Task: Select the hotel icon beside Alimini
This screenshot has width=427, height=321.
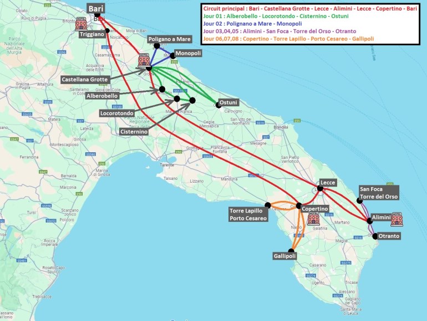Action: pos(396,219)
